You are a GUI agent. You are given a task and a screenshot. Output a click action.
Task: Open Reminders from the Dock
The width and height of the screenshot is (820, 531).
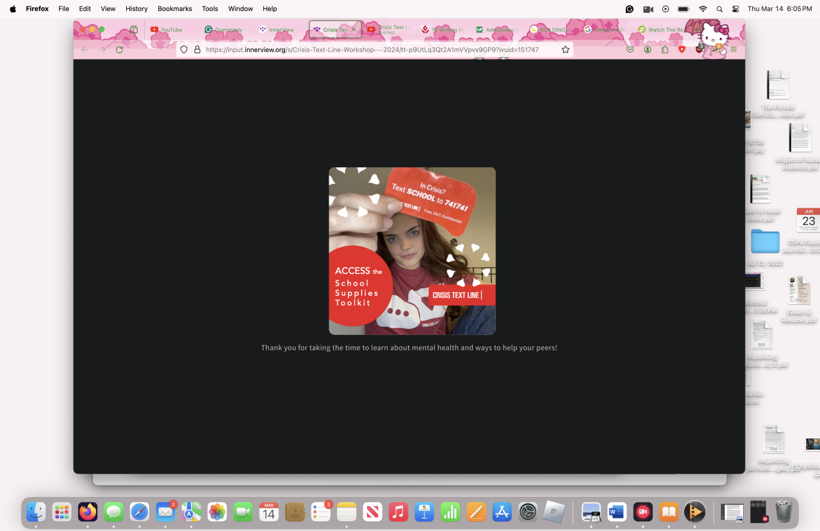(x=320, y=512)
